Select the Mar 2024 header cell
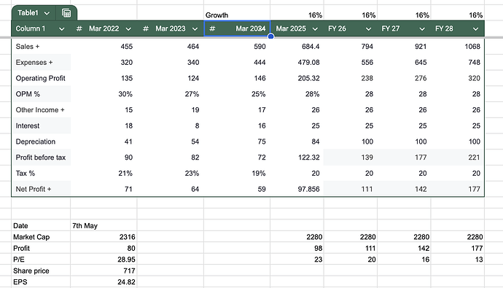The width and height of the screenshot is (503, 288). pos(237,28)
